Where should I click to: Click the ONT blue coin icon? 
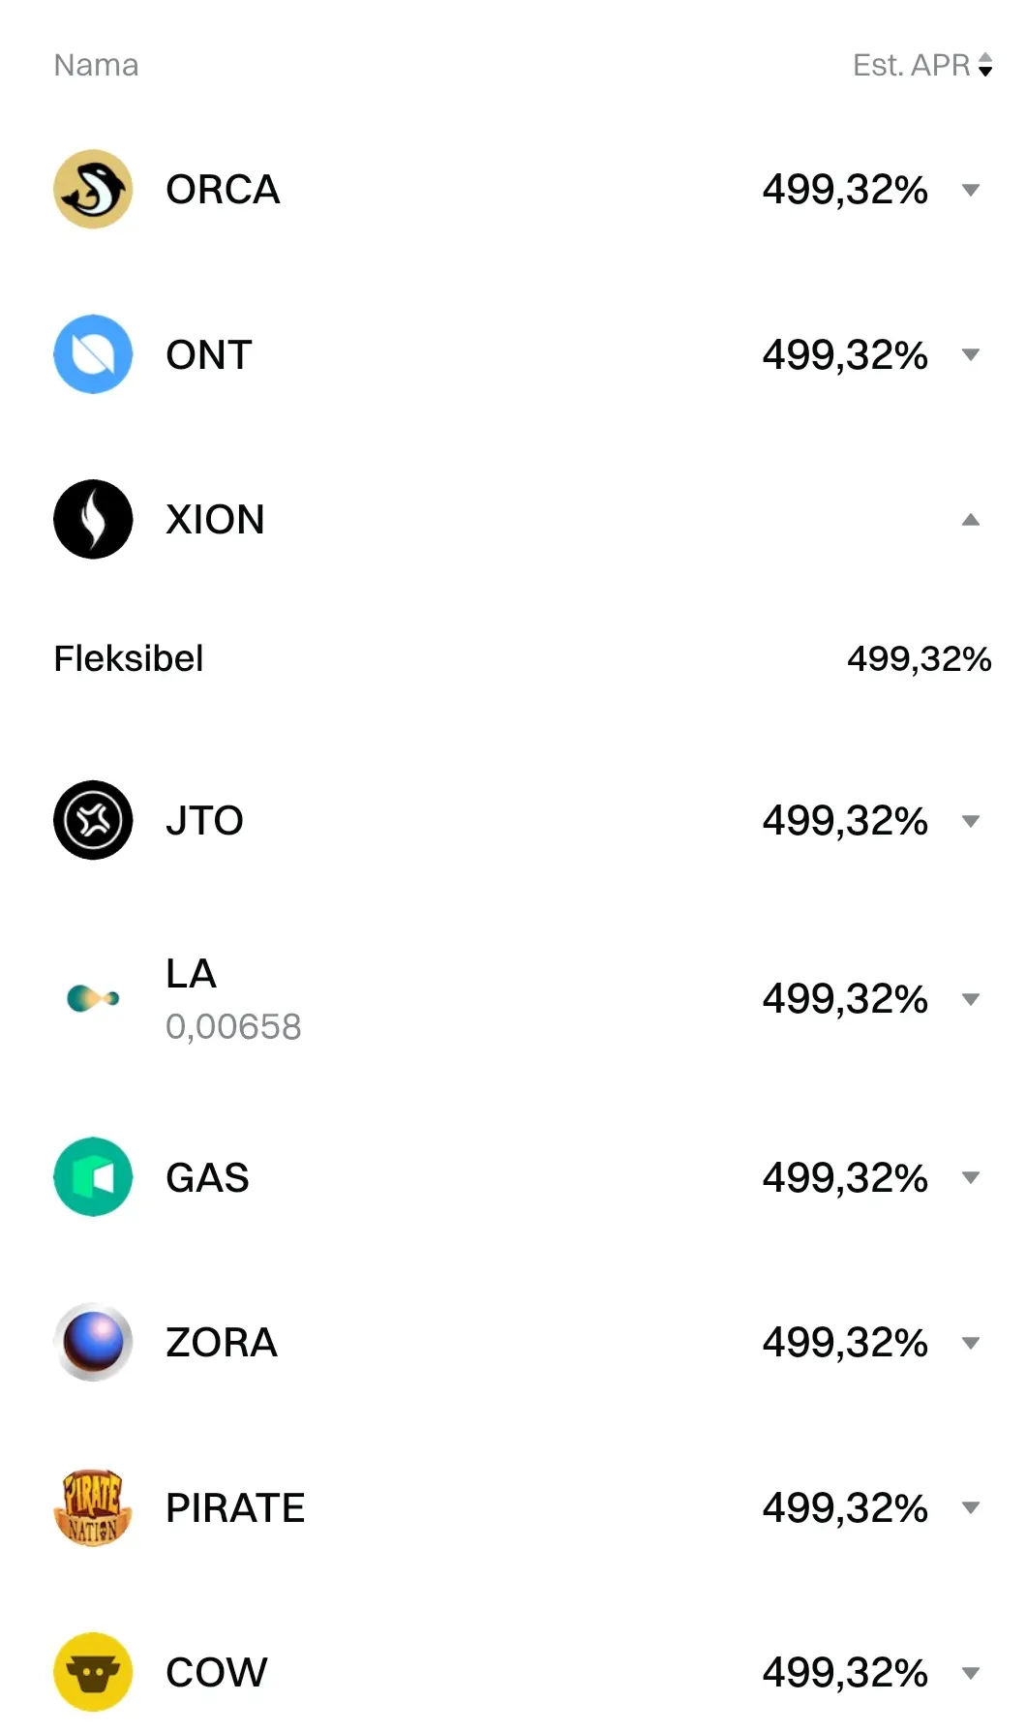coord(93,354)
